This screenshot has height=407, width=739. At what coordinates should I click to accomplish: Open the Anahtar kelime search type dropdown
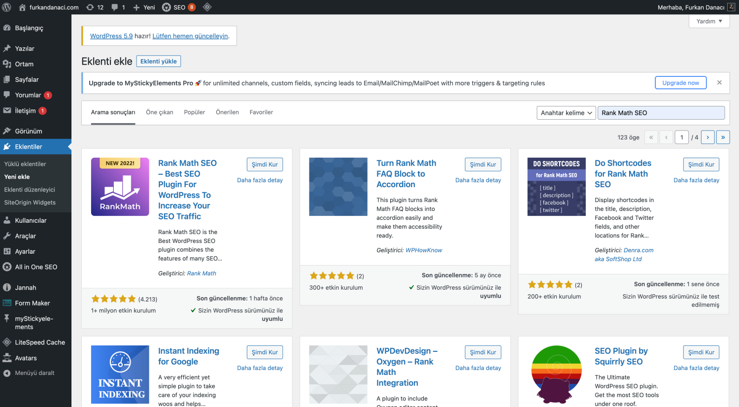pos(566,113)
